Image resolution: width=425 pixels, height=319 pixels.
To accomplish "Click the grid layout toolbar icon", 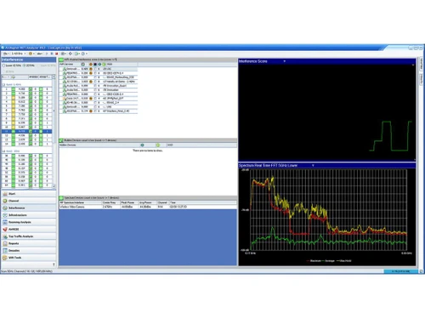I will click(64, 54).
